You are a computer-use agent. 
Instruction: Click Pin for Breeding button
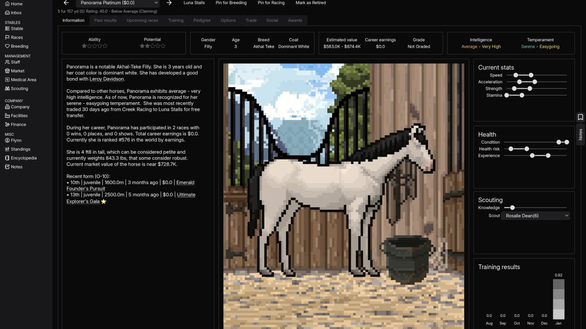point(231,3)
